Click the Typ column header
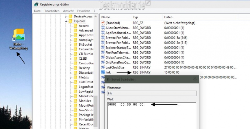 click(135, 17)
